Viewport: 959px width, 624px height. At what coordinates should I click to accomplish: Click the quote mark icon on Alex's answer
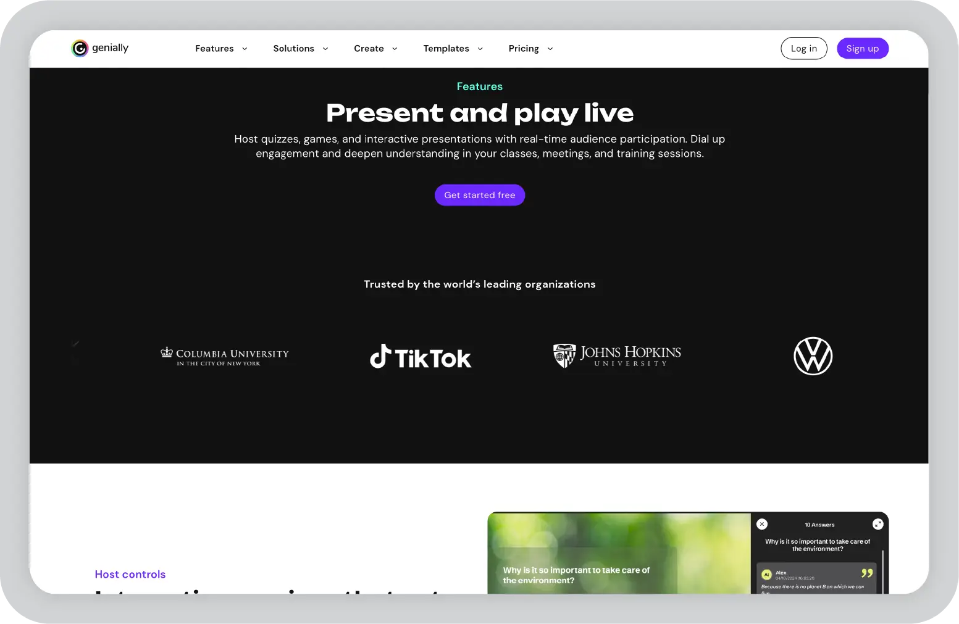(x=867, y=573)
